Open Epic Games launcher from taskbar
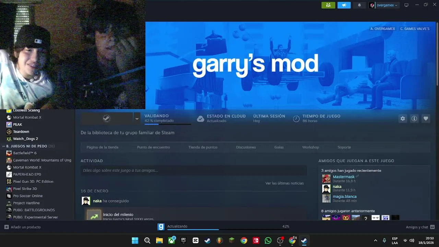439x247 pixels. (x=183, y=240)
